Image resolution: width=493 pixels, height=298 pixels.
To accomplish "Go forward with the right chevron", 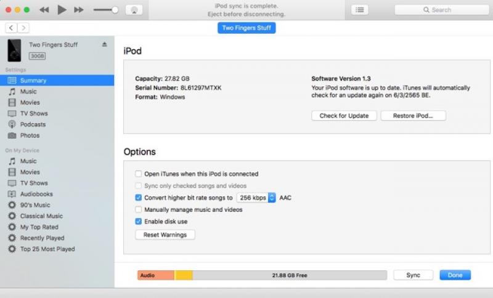I will [x=23, y=28].
